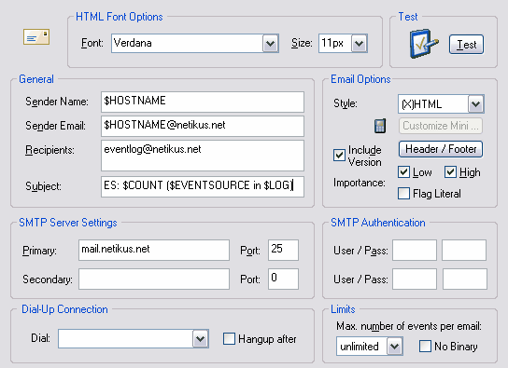The height and width of the screenshot is (368, 508).
Task: Enable the Hangup after checkbox
Action: [229, 338]
